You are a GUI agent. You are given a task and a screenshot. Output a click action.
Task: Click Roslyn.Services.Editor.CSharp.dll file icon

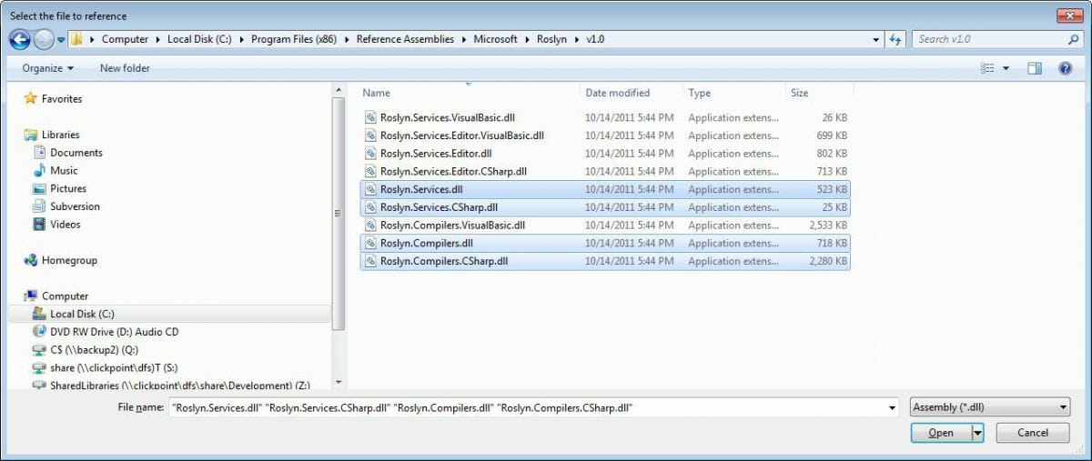[x=370, y=171]
